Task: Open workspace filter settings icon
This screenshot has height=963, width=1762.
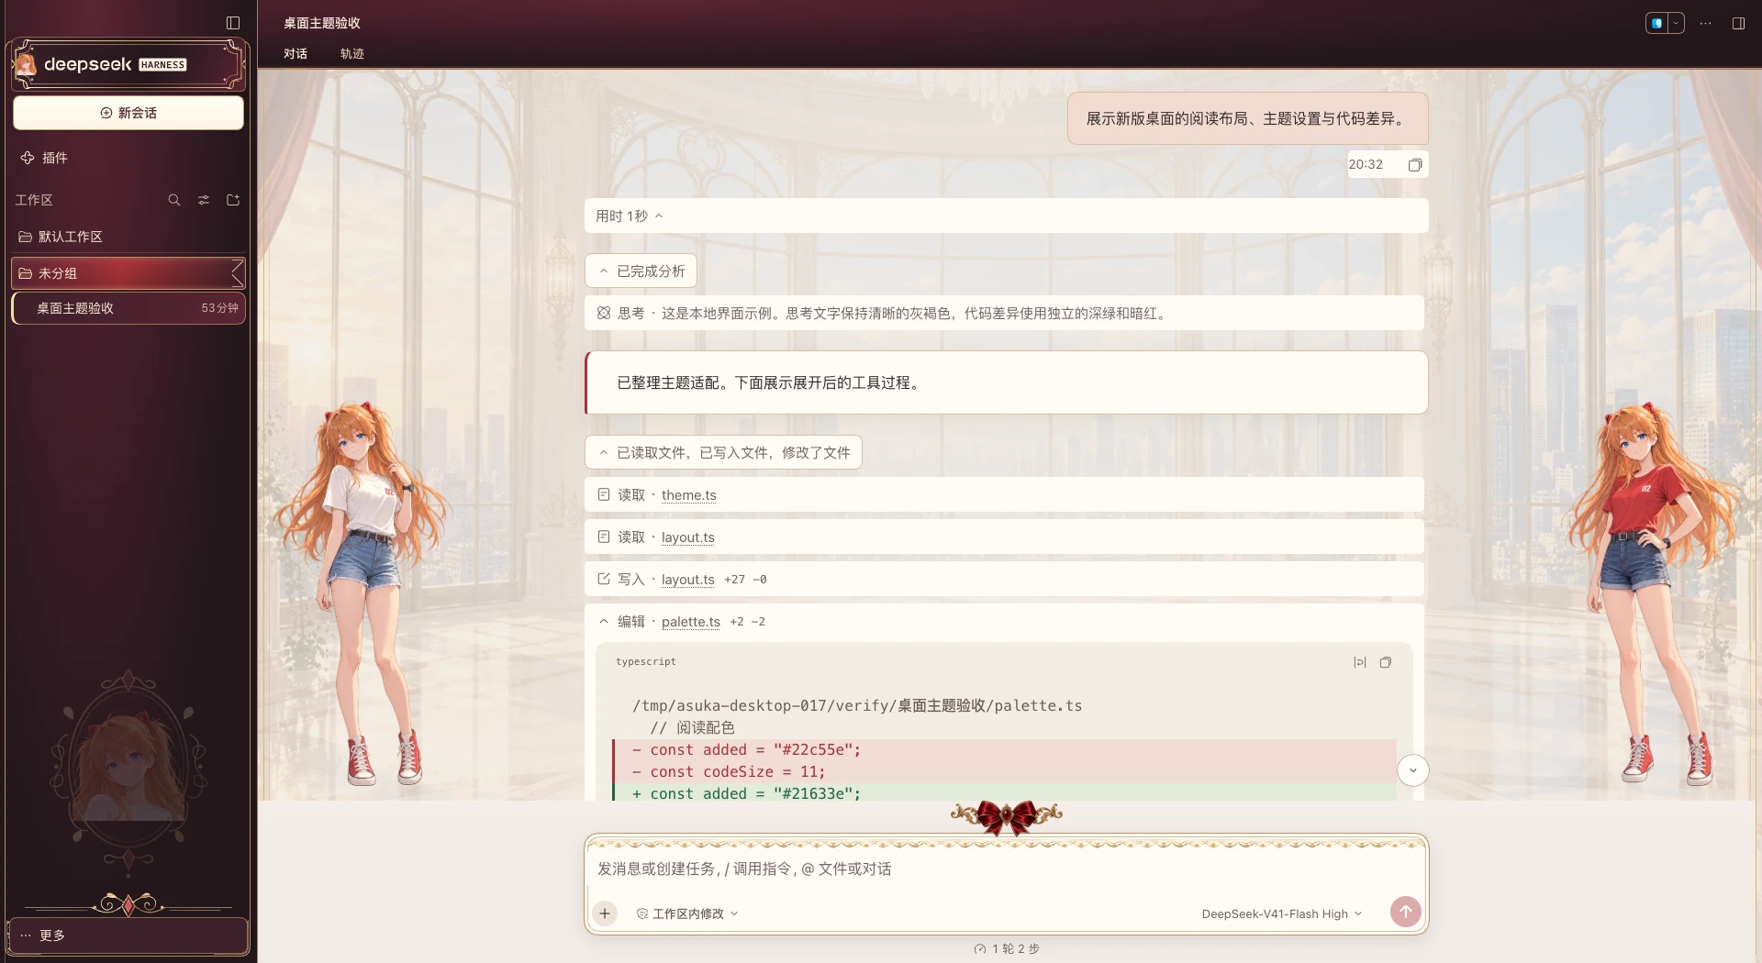Action: tap(204, 200)
